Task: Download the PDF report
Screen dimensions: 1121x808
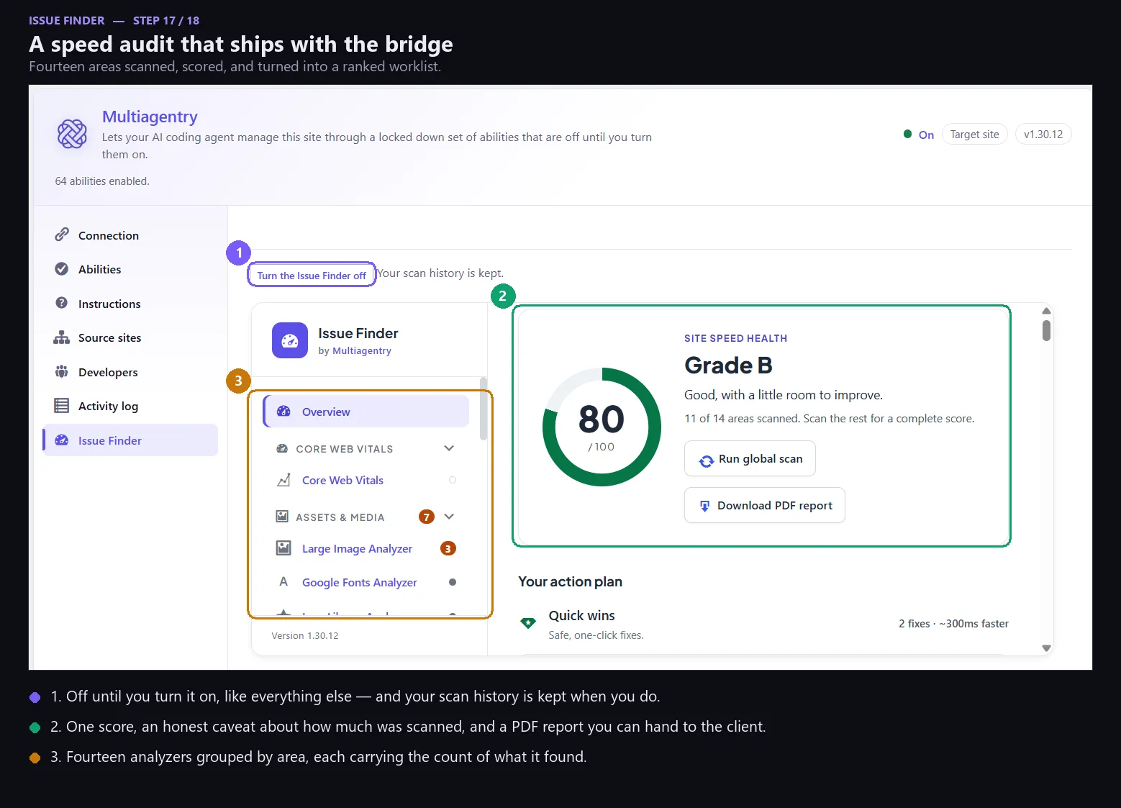Action: [x=764, y=505]
